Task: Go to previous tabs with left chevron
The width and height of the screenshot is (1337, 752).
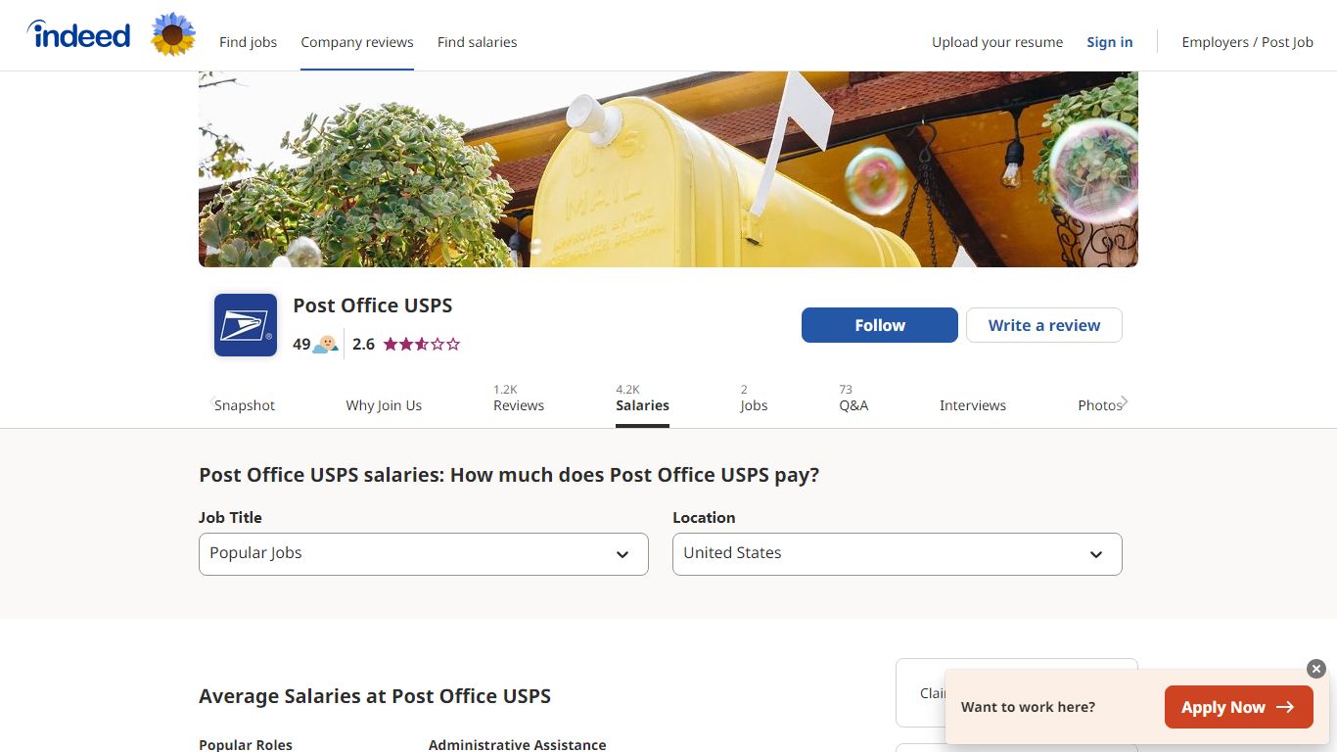Action: coord(212,400)
